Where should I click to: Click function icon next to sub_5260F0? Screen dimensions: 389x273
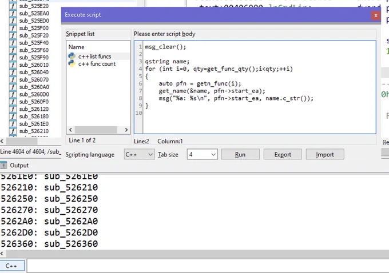click(x=13, y=102)
